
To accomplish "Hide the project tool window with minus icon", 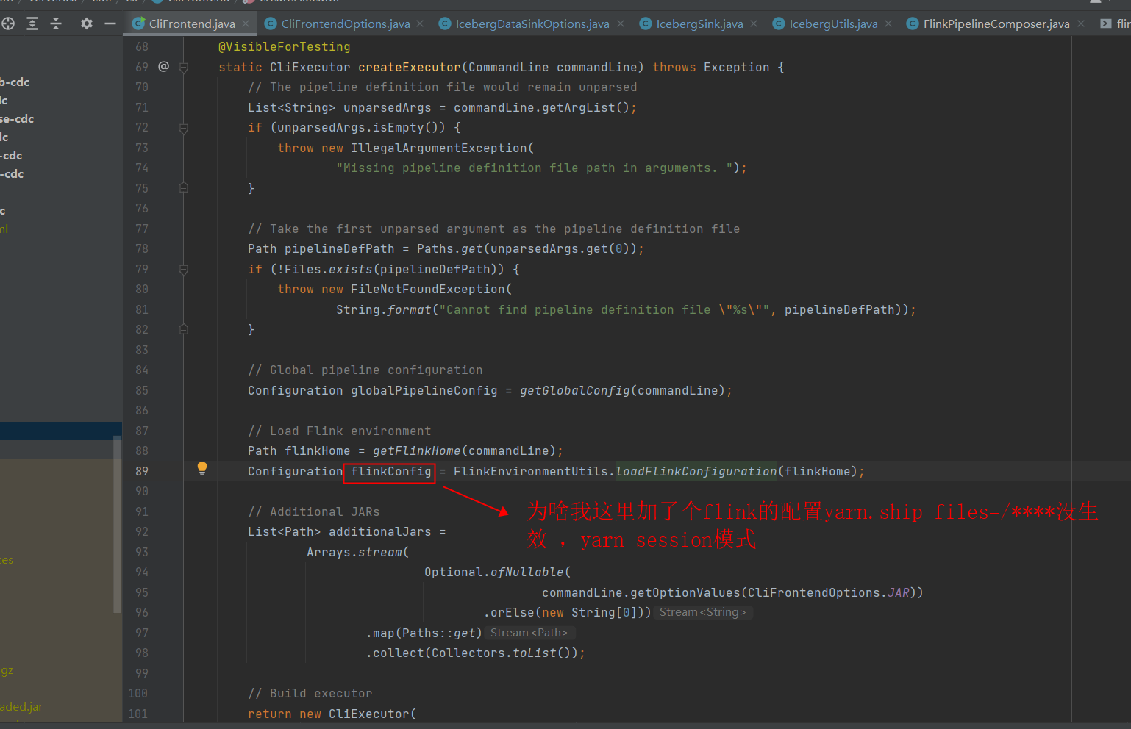I will (110, 24).
